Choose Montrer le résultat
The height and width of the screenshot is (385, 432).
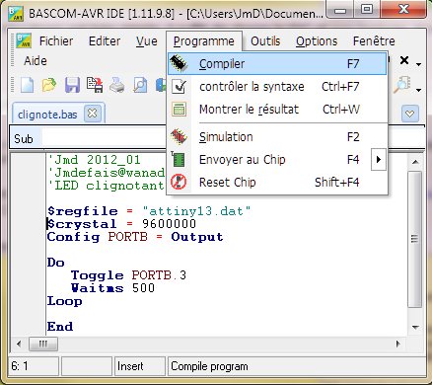[277, 110]
